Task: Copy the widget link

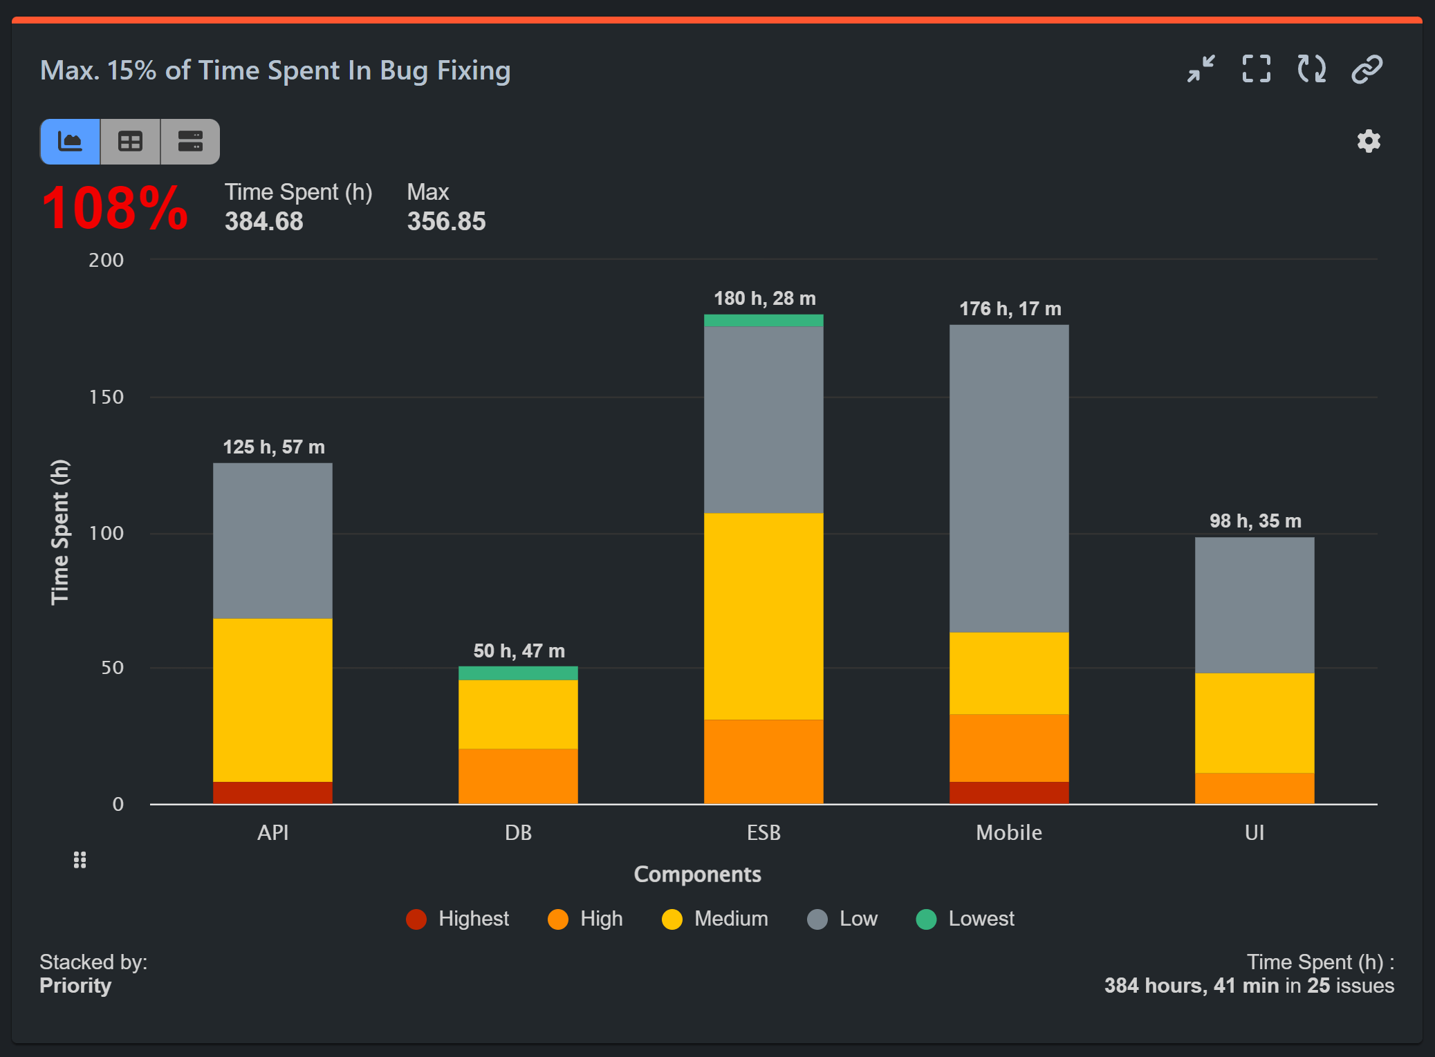Action: pyautogui.click(x=1364, y=69)
